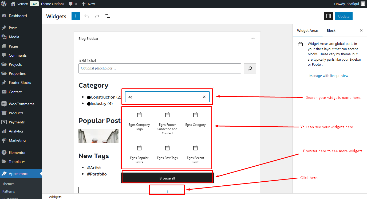Open the WordPress logo menu
The image size is (367, 199).
pyautogui.click(x=4, y=4)
